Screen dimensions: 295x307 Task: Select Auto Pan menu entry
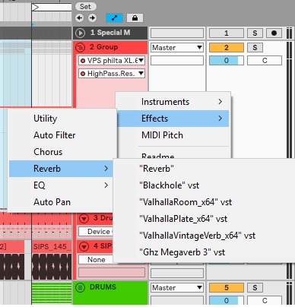(x=61, y=202)
